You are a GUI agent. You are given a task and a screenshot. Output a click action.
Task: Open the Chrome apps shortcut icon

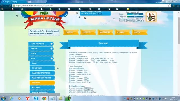[x=2, y=9]
